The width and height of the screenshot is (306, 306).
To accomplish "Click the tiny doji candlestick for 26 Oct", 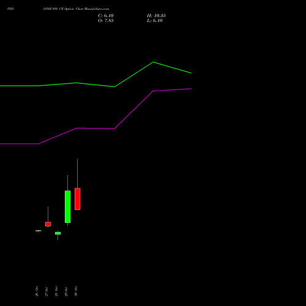I will point(39,231).
